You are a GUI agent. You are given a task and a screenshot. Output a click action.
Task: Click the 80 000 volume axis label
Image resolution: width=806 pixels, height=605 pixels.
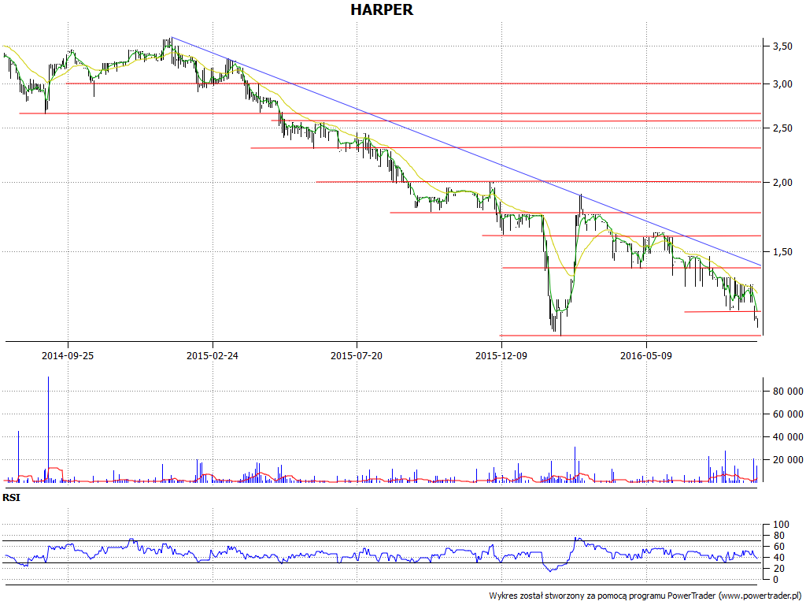pyautogui.click(x=787, y=392)
